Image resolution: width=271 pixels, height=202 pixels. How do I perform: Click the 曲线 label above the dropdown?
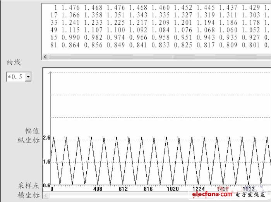(14, 62)
